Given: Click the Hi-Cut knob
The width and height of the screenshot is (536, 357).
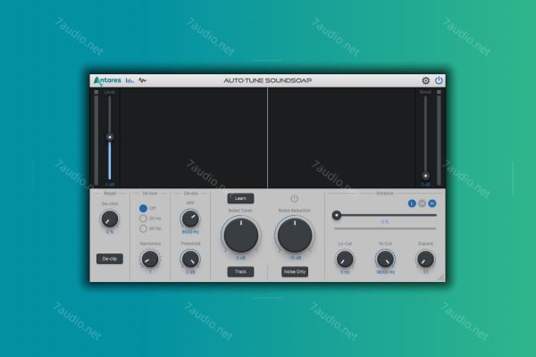Looking at the screenshot, I should tap(385, 259).
